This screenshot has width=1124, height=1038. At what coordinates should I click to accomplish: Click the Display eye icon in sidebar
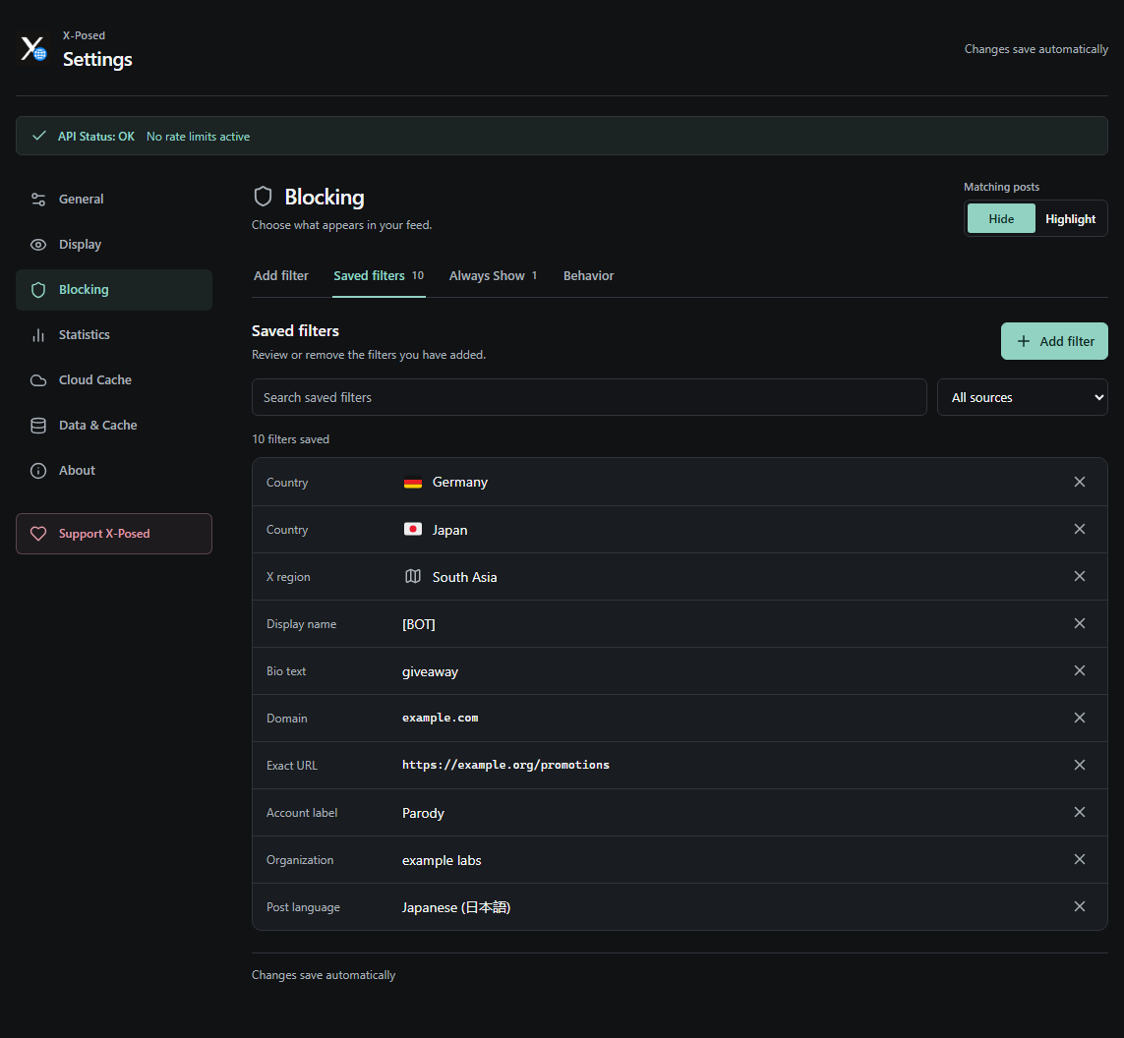point(38,245)
